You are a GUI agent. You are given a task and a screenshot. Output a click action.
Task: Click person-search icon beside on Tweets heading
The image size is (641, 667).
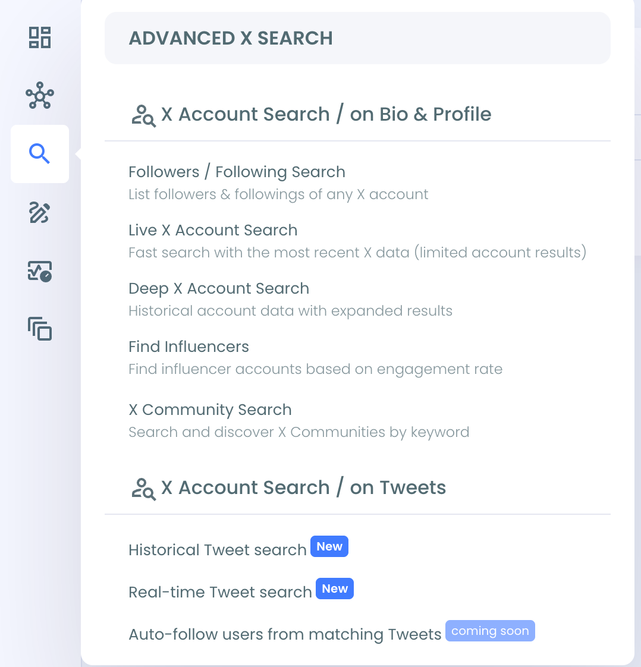point(144,489)
